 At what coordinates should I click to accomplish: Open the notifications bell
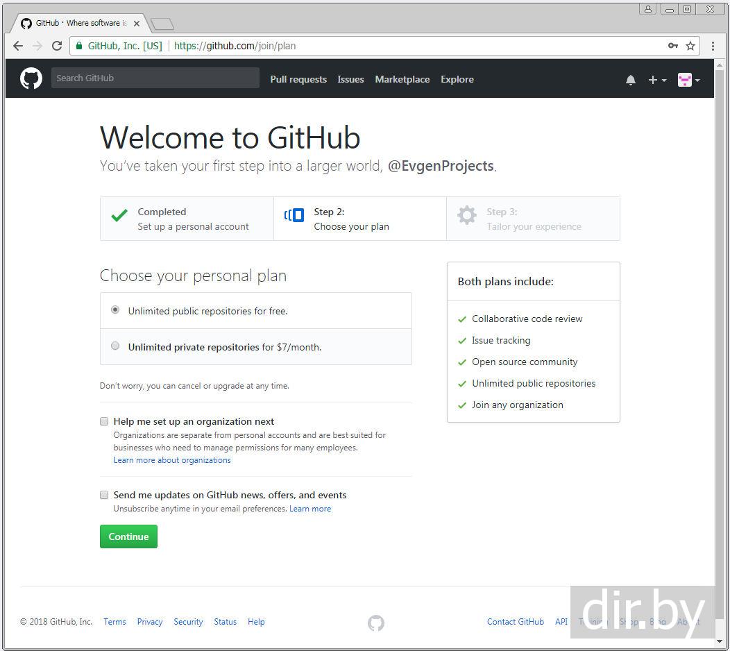(x=631, y=80)
